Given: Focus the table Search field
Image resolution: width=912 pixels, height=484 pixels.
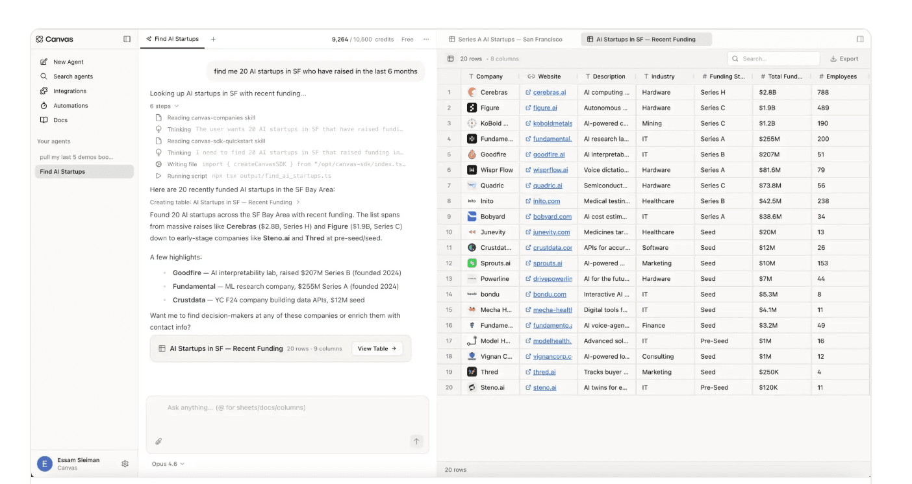Looking at the screenshot, I should click(x=773, y=58).
